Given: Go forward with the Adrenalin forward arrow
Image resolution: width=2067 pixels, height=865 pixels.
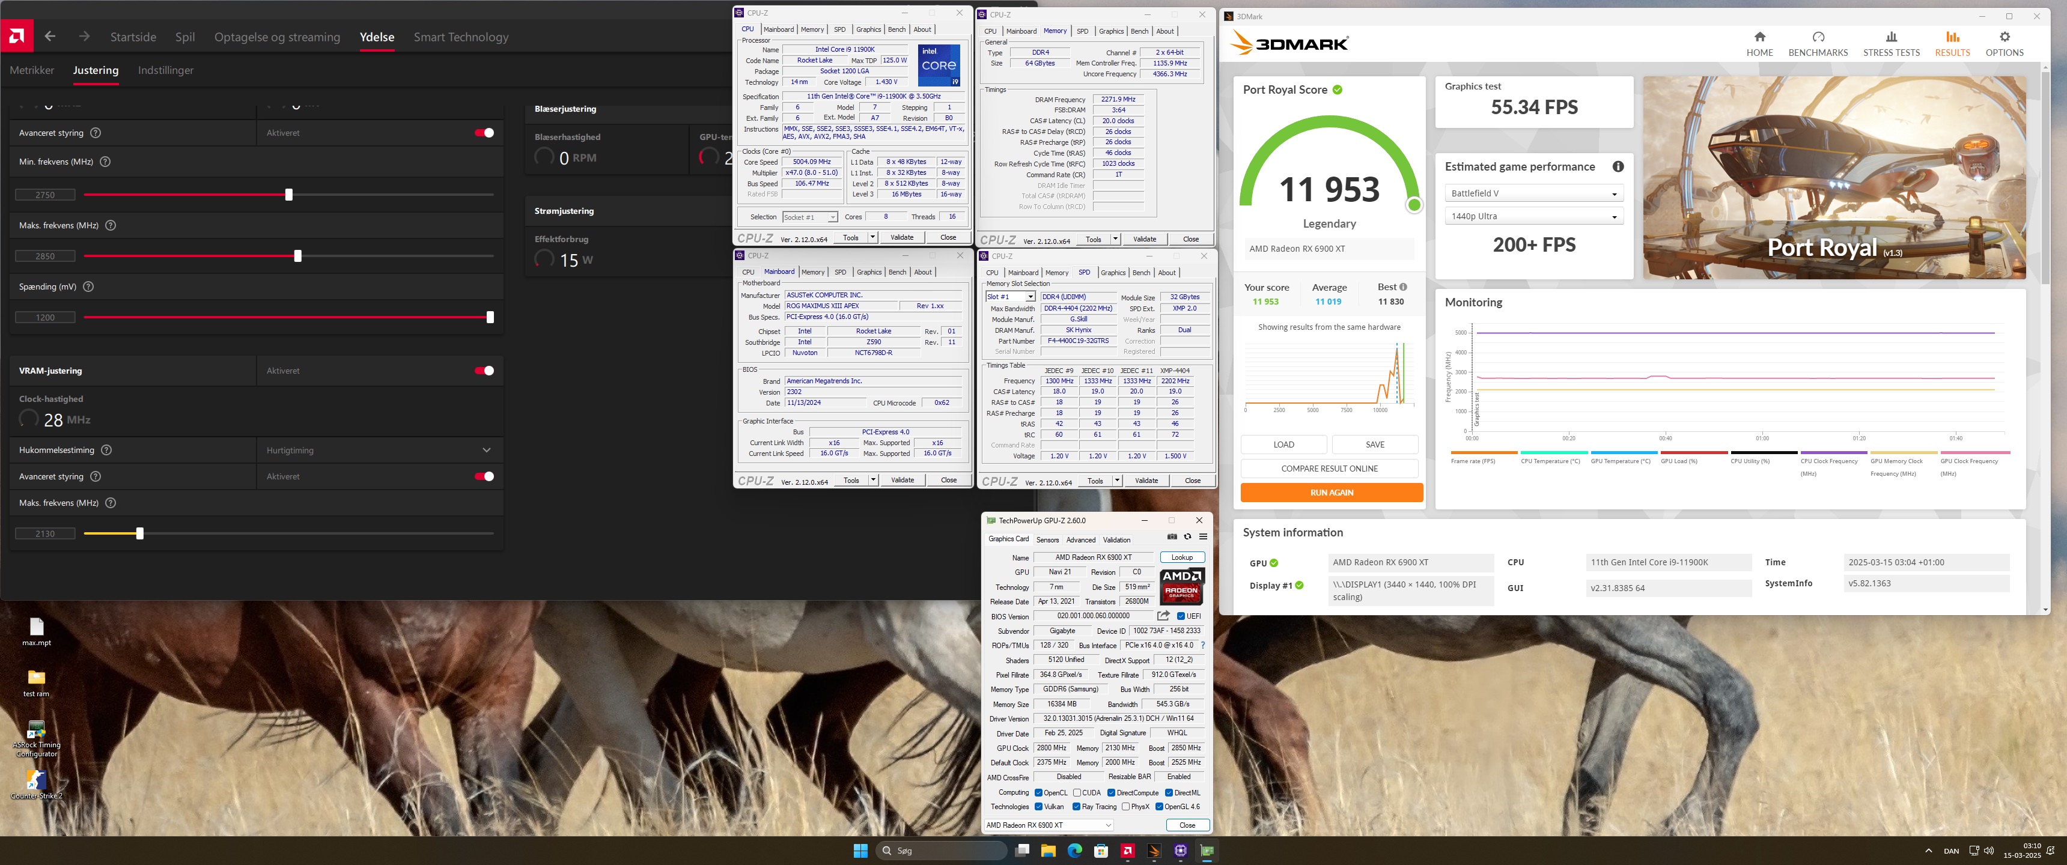Looking at the screenshot, I should [x=84, y=36].
